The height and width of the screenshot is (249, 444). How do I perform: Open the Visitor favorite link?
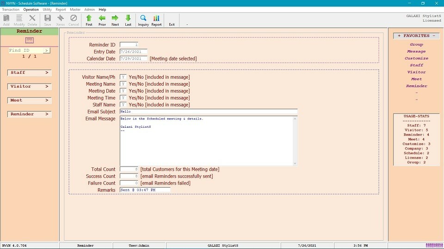pyautogui.click(x=416, y=72)
